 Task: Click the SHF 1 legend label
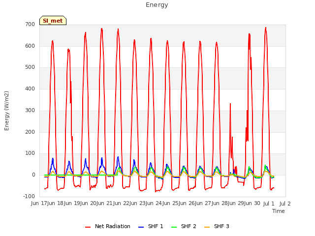[156, 226]
